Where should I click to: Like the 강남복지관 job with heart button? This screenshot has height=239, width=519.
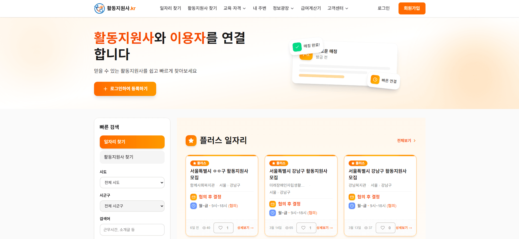(x=386, y=228)
